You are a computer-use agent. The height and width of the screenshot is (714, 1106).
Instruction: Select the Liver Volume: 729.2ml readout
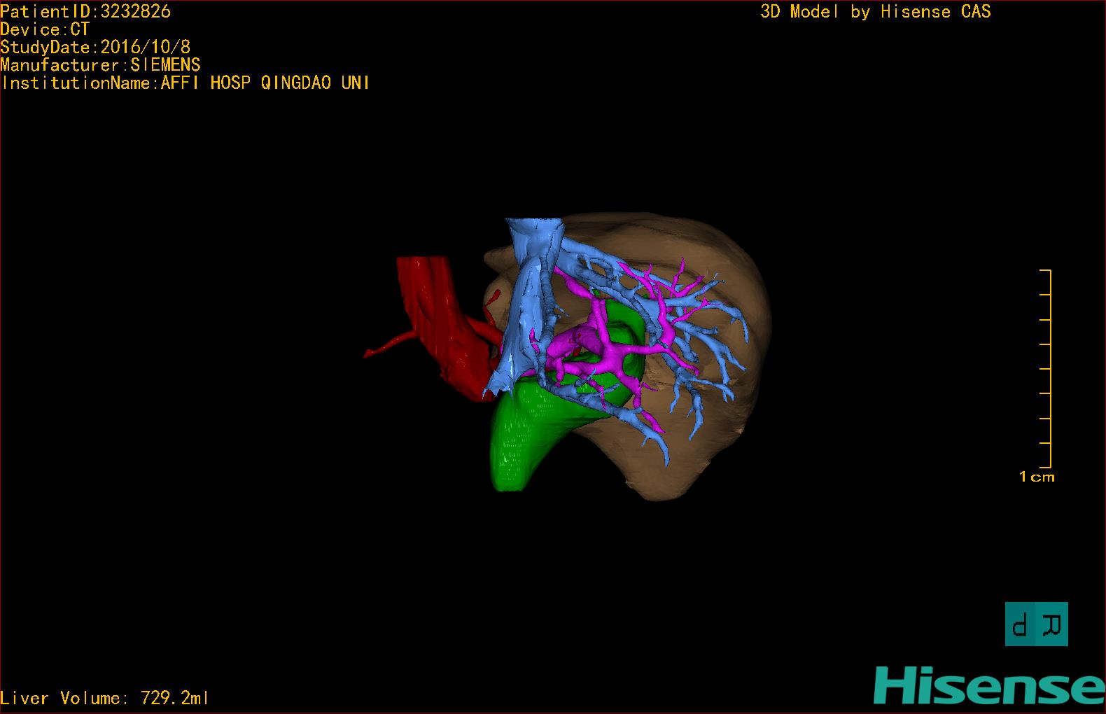coord(104,698)
